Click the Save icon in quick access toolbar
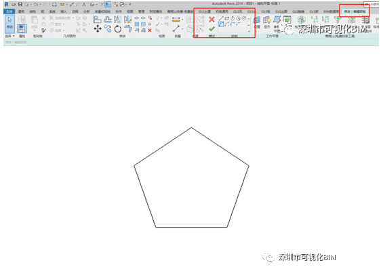Viewport: 381px width, 269px height. 20,4
